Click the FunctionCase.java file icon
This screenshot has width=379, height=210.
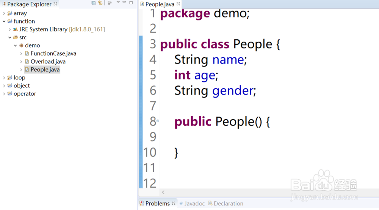pos(27,53)
